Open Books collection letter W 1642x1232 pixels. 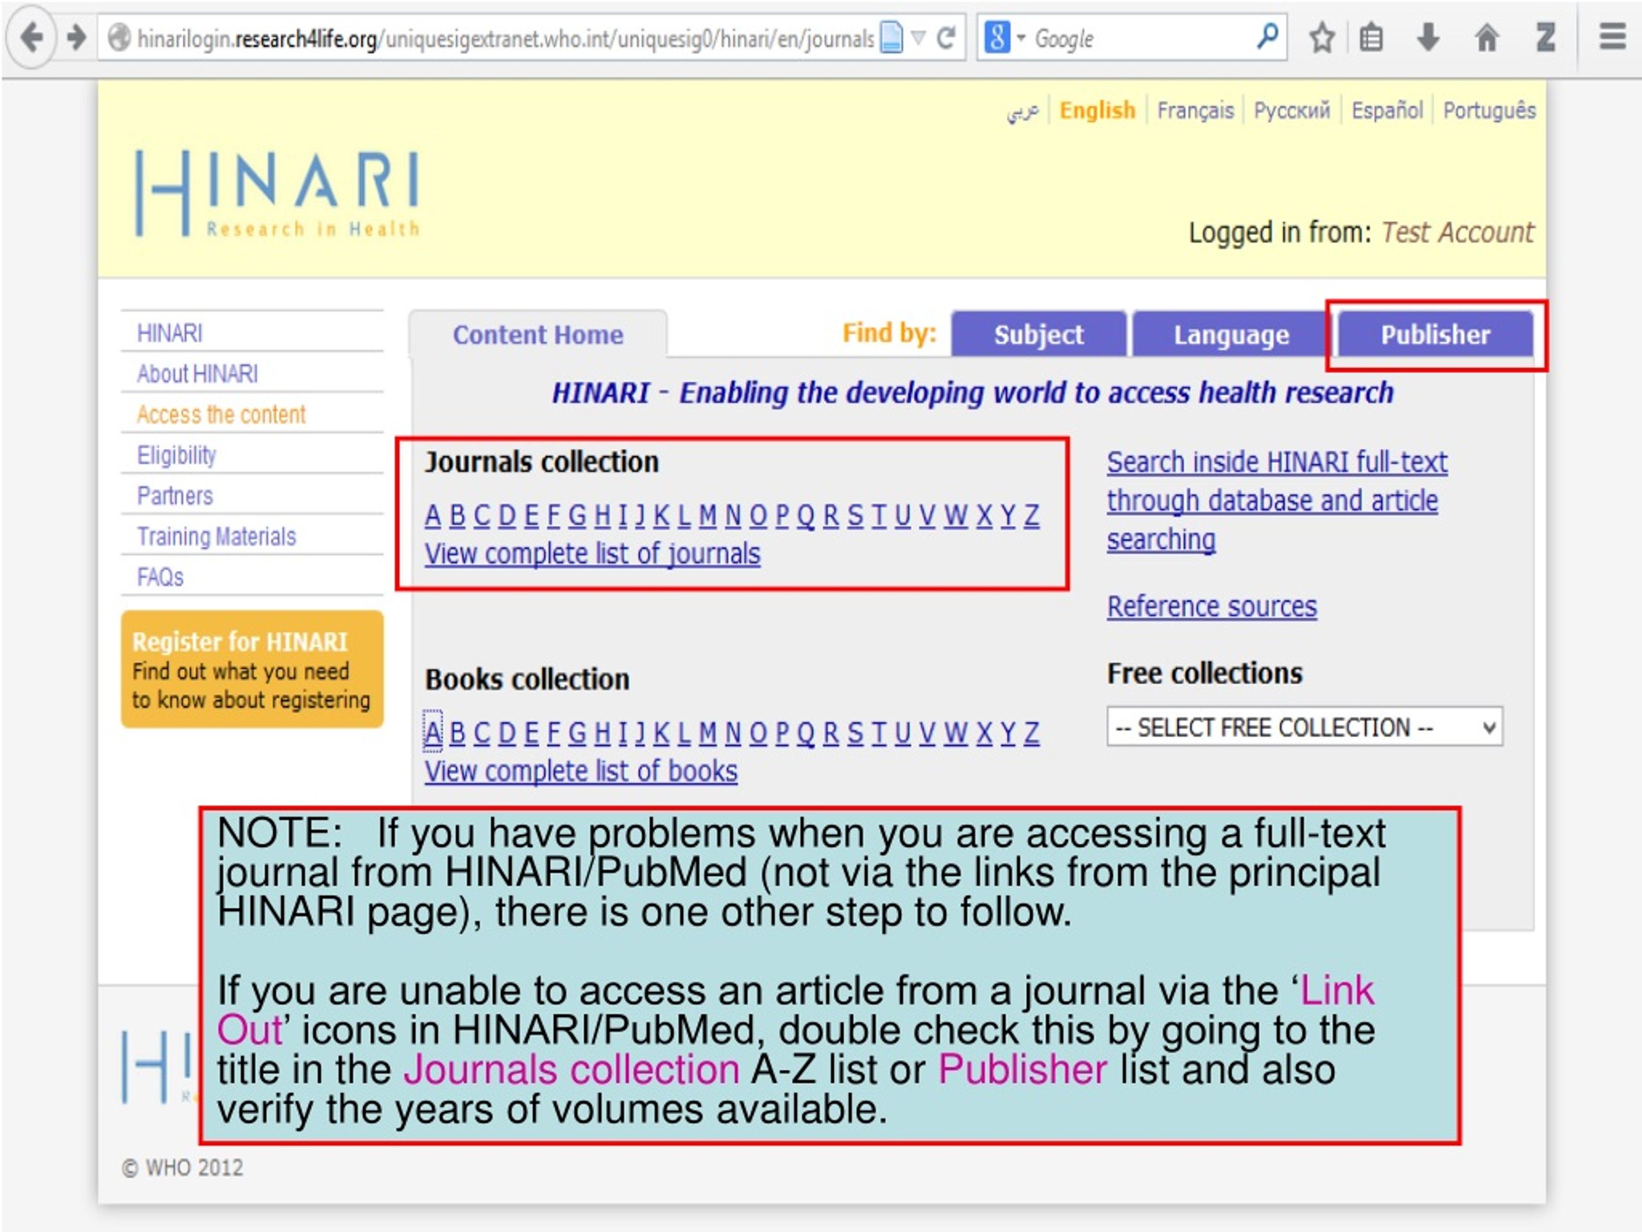[955, 733]
